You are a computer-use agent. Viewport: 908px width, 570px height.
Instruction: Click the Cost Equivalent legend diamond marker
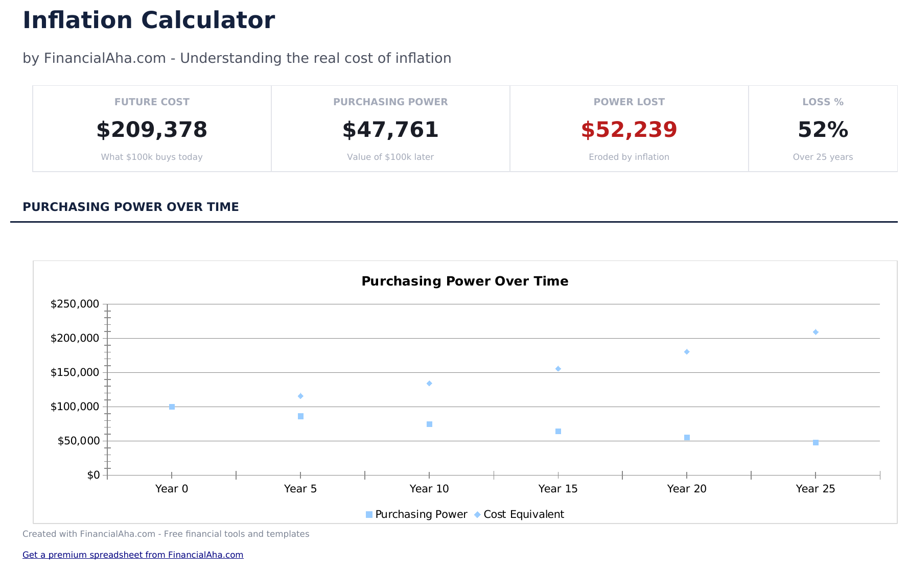477,515
